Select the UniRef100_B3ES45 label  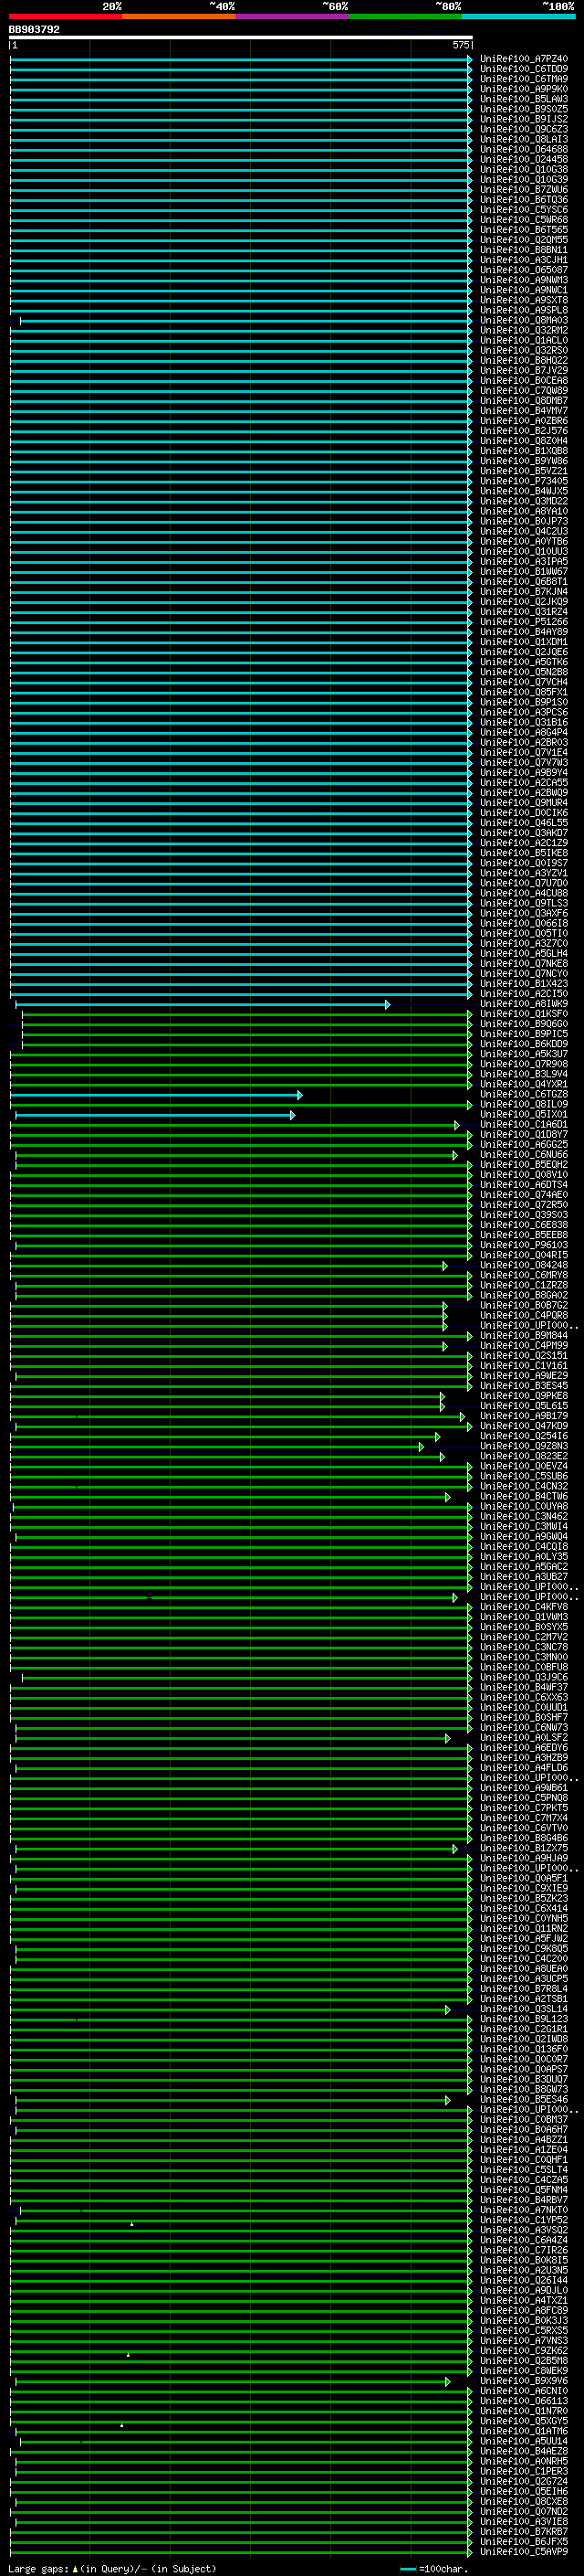pyautogui.click(x=523, y=1386)
